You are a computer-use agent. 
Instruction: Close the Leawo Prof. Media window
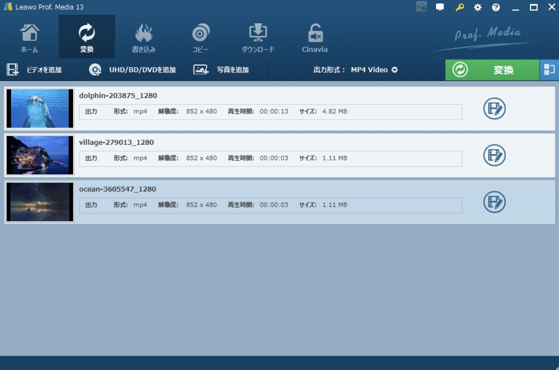click(x=552, y=7)
